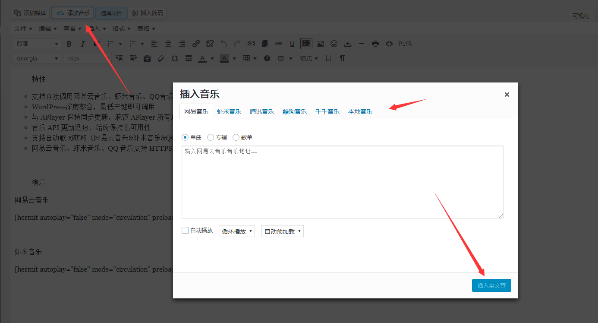This screenshot has height=323, width=598.
Task: Apply strikethrough with the ABC icon
Action: point(279,44)
